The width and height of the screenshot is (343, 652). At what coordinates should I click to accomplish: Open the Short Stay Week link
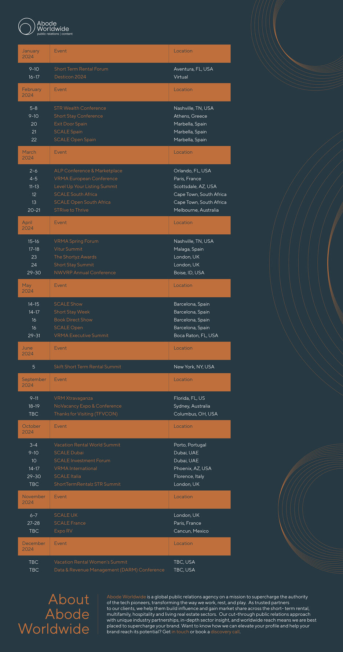[72, 312]
